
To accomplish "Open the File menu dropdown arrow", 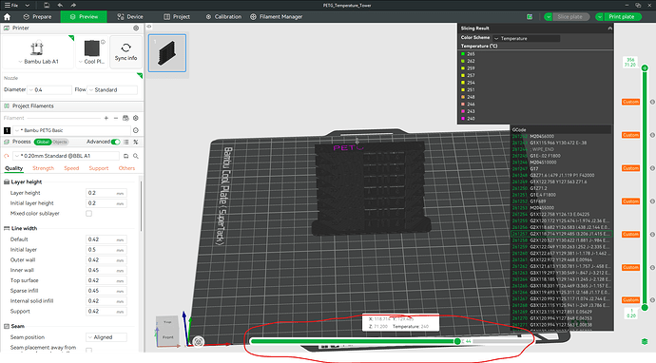I will point(28,5).
